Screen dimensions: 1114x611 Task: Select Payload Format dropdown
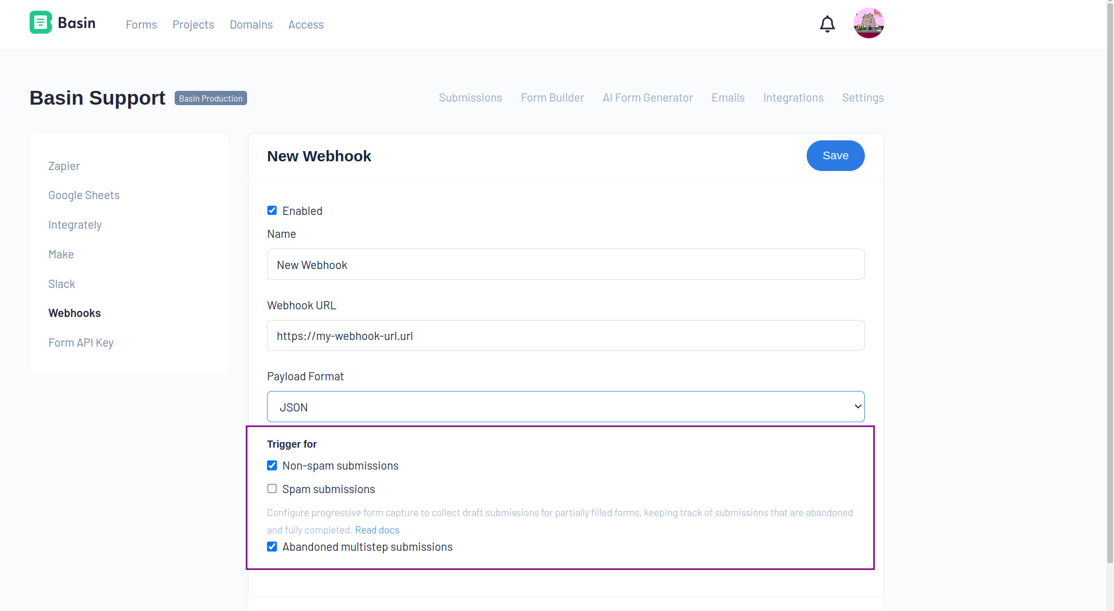[566, 406]
